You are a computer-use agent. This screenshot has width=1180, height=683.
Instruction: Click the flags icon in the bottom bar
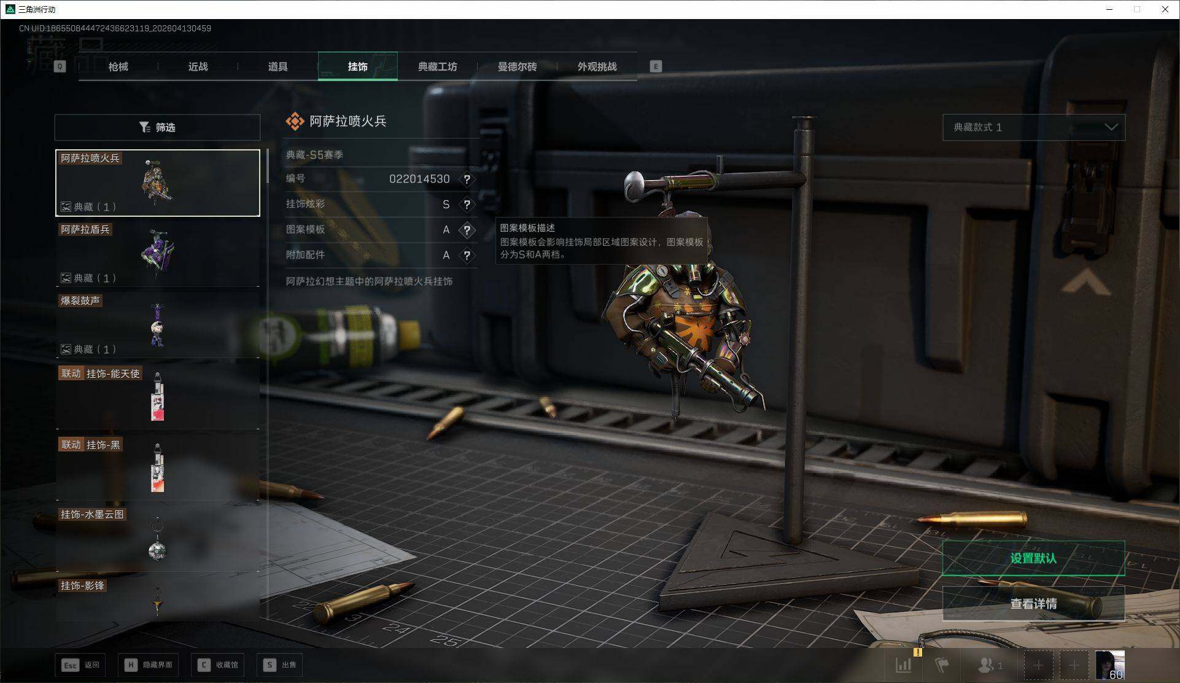pos(941,665)
